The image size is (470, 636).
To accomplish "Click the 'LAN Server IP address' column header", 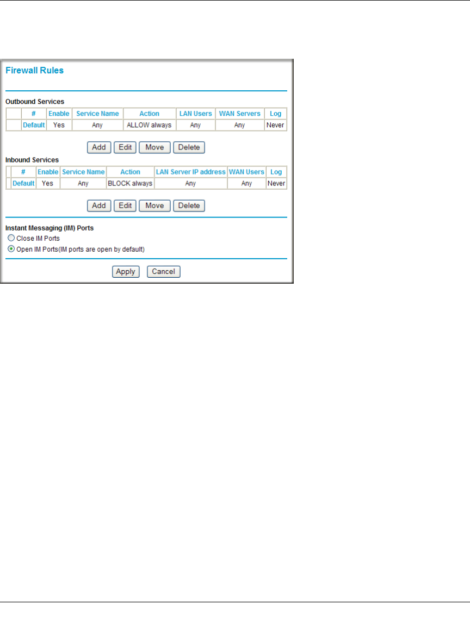I will click(191, 172).
